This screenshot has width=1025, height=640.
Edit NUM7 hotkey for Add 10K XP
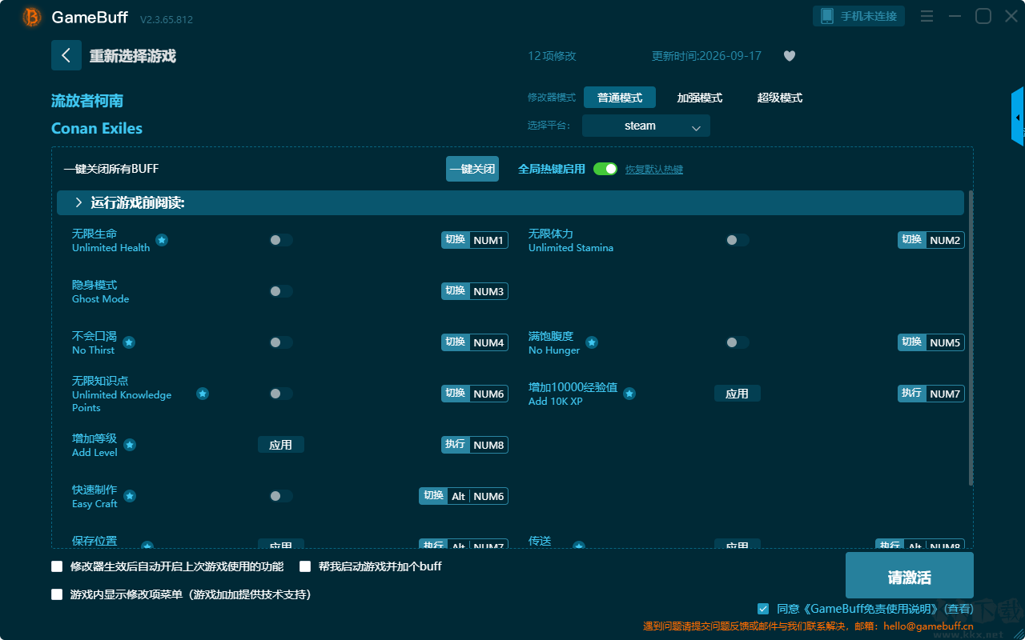click(931, 394)
